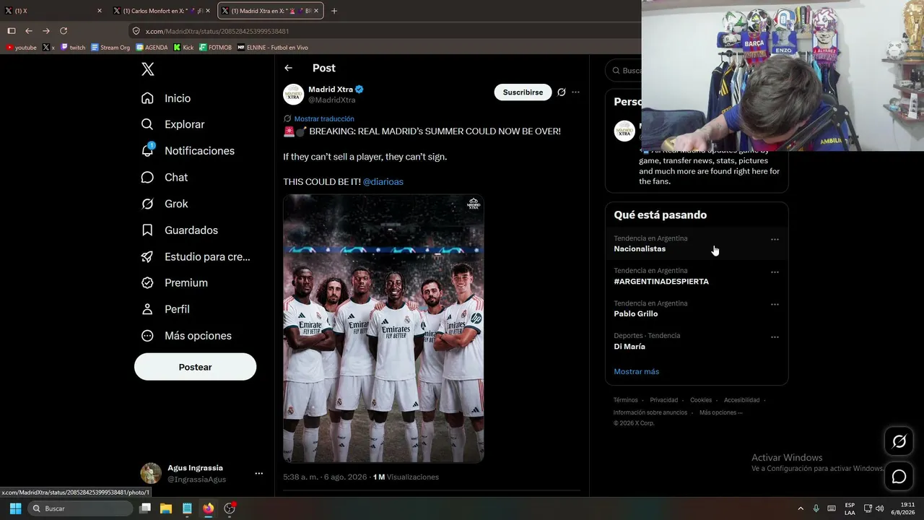
Task: Open options dots for Pablo Grillo trend
Action: click(x=775, y=304)
